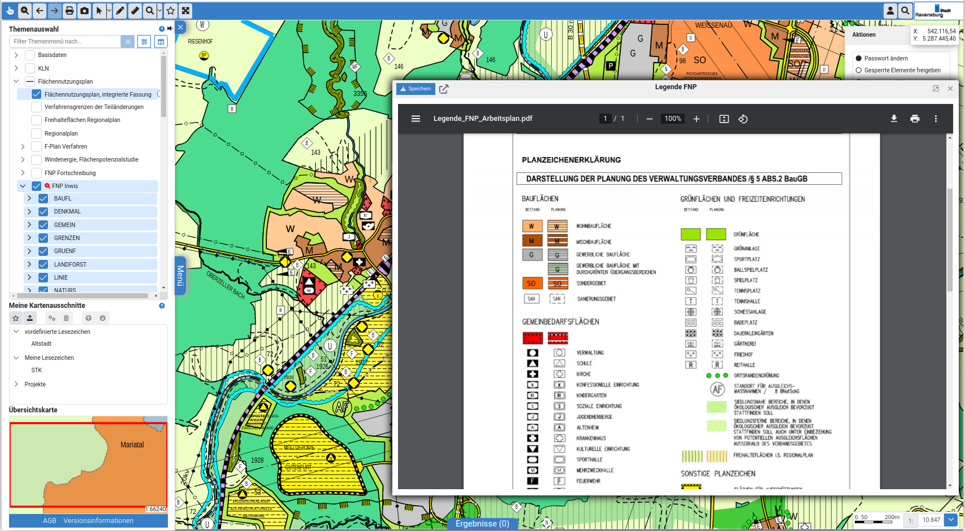This screenshot has height=531, width=965.
Task: Enable the Regionalplan layer checkbox
Action: 36,133
